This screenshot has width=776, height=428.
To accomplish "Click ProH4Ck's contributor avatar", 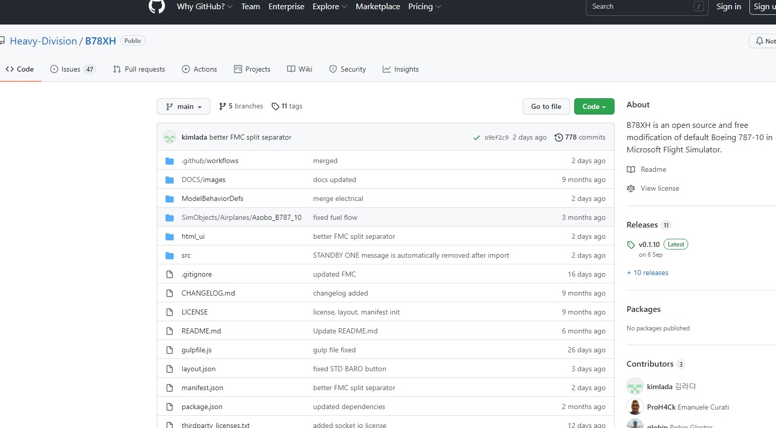I will click(635, 407).
